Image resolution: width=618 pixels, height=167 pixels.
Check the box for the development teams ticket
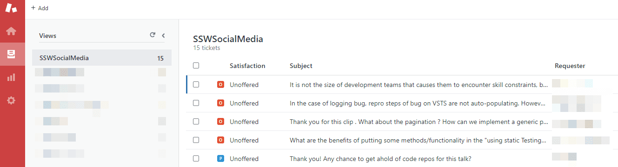[x=196, y=85]
